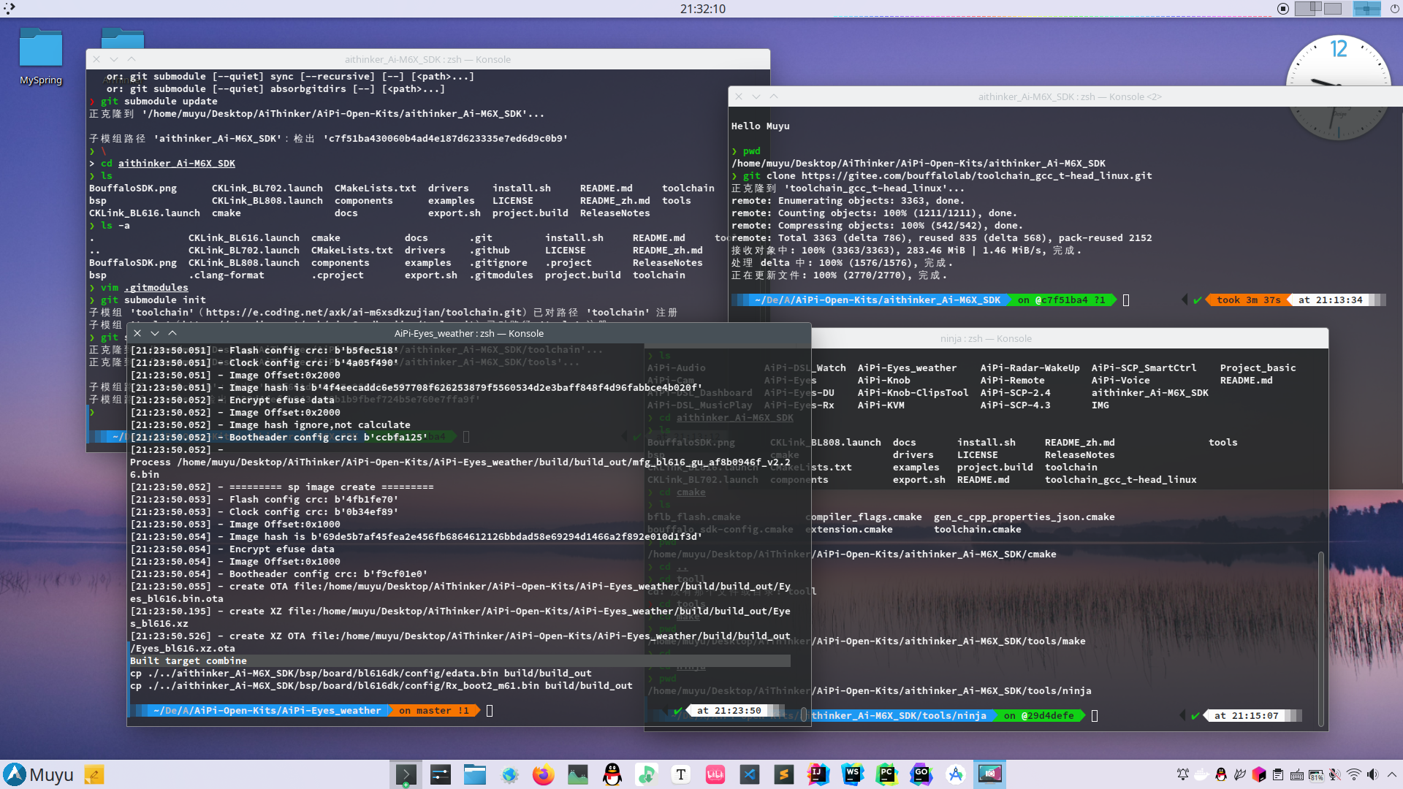The image size is (1403, 789).
Task: Launch Firefox from the taskbar
Action: pyautogui.click(x=543, y=774)
